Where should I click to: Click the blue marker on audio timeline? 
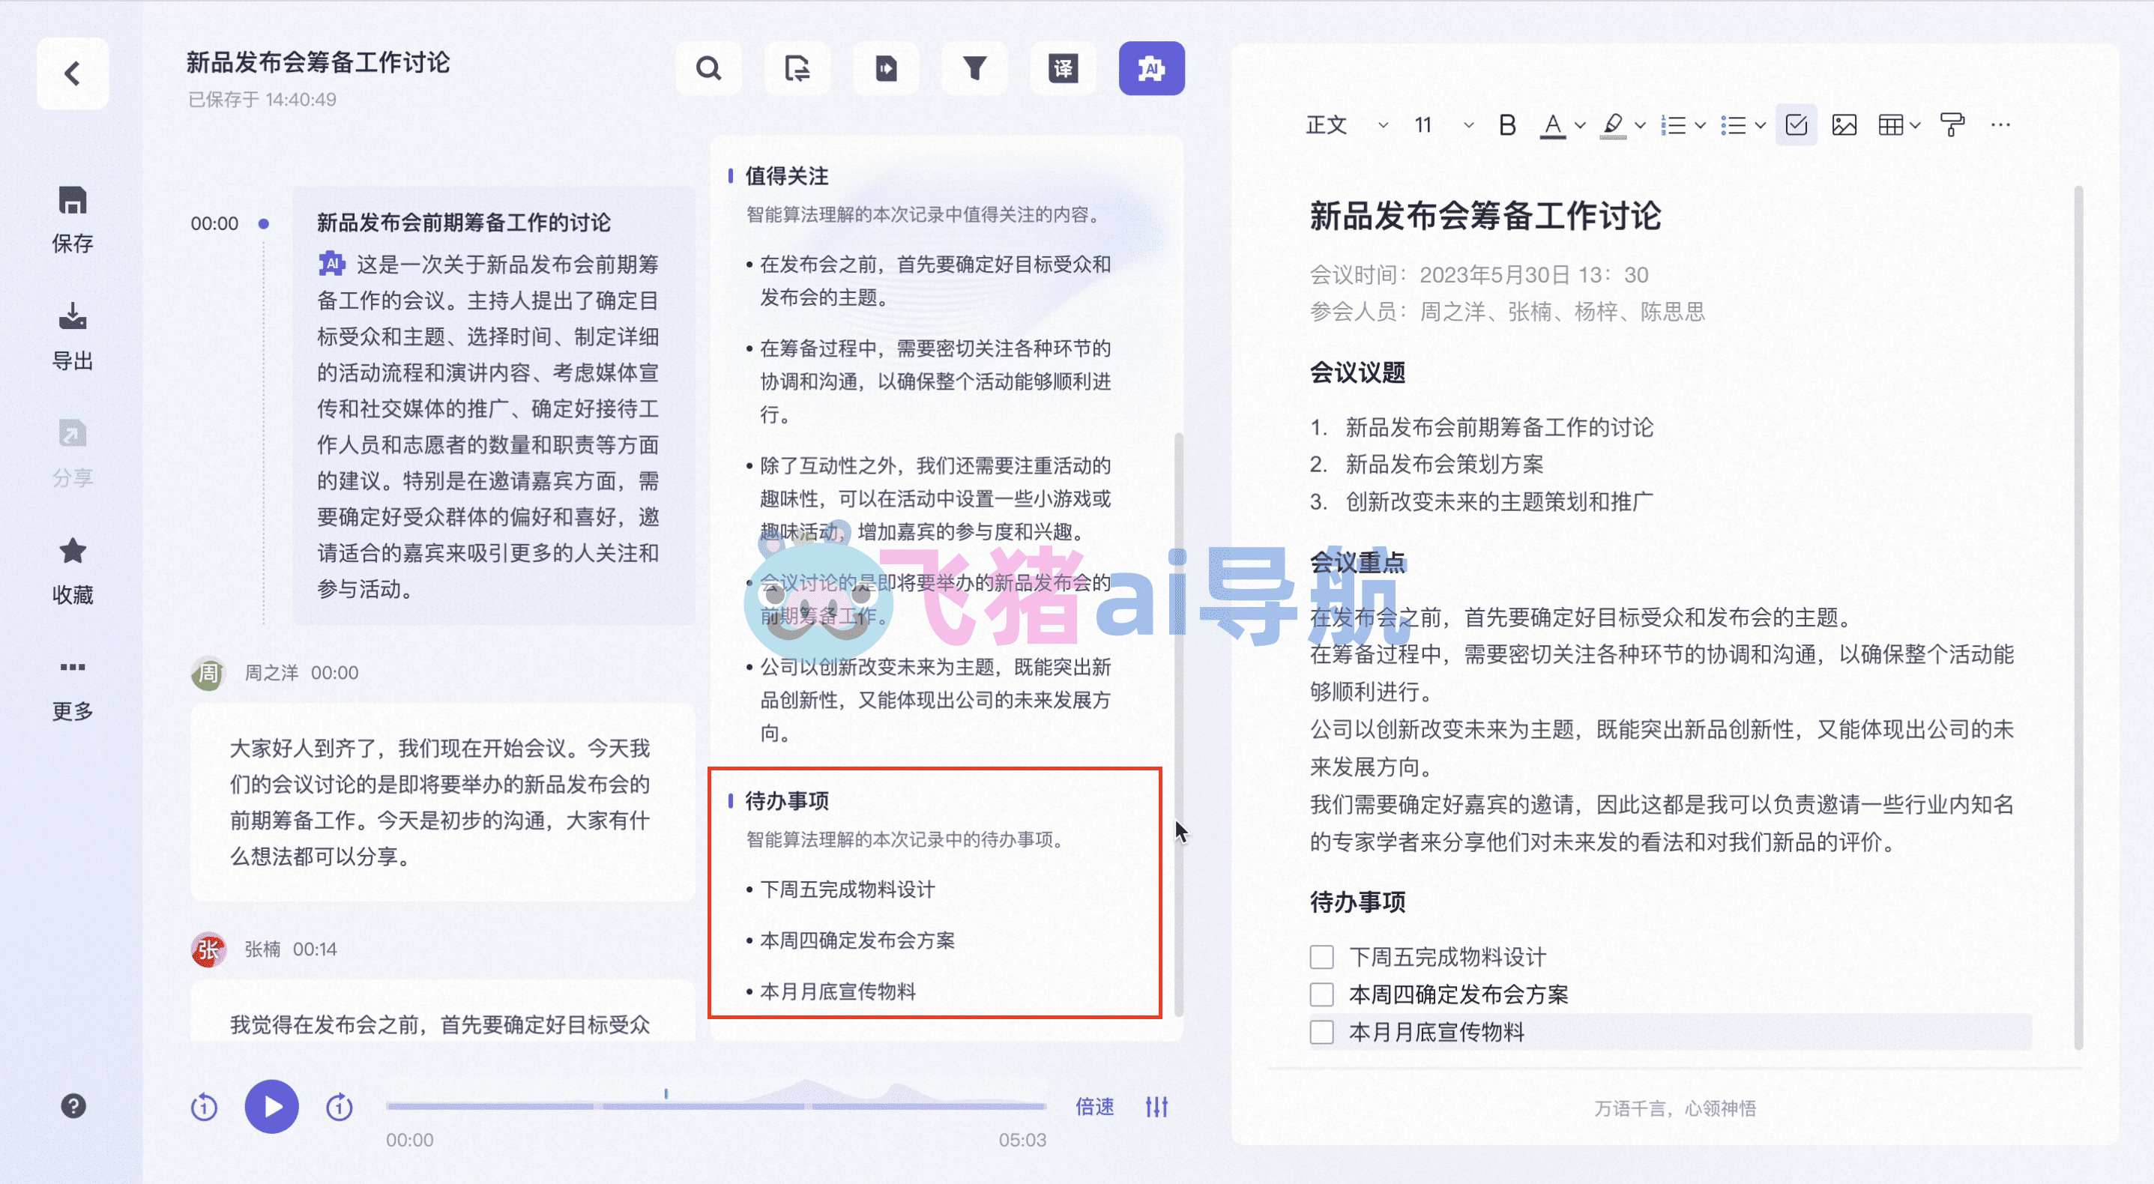666,1093
